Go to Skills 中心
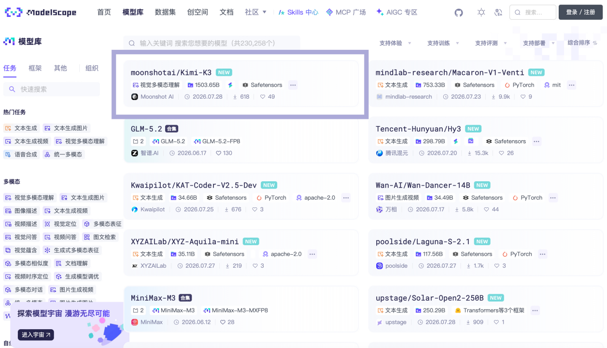The height and width of the screenshot is (348, 607). [298, 12]
